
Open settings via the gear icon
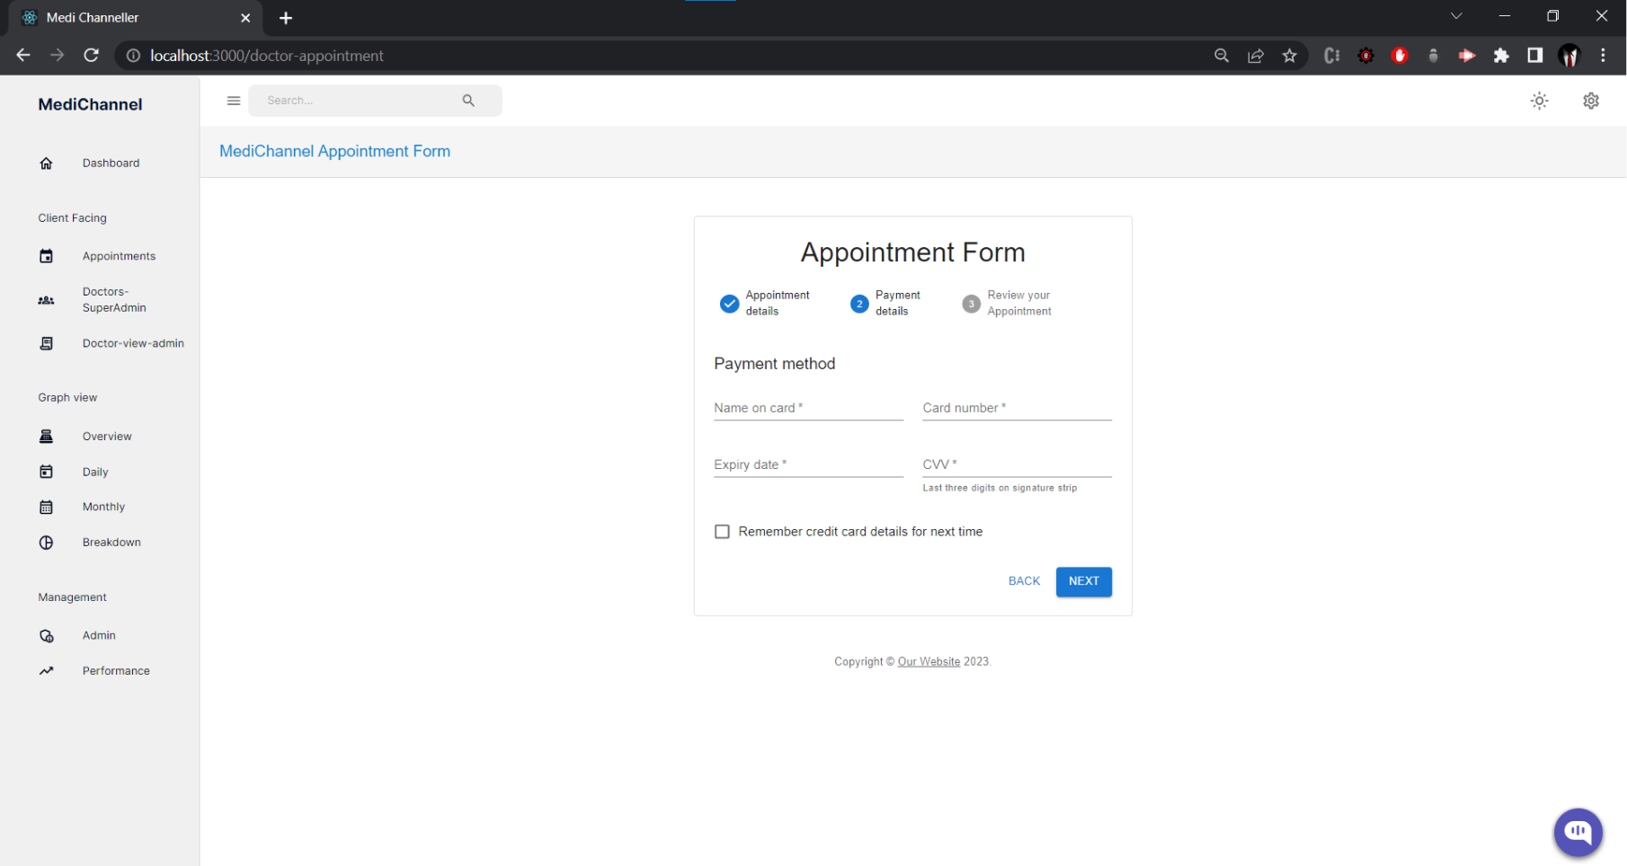[x=1591, y=101]
